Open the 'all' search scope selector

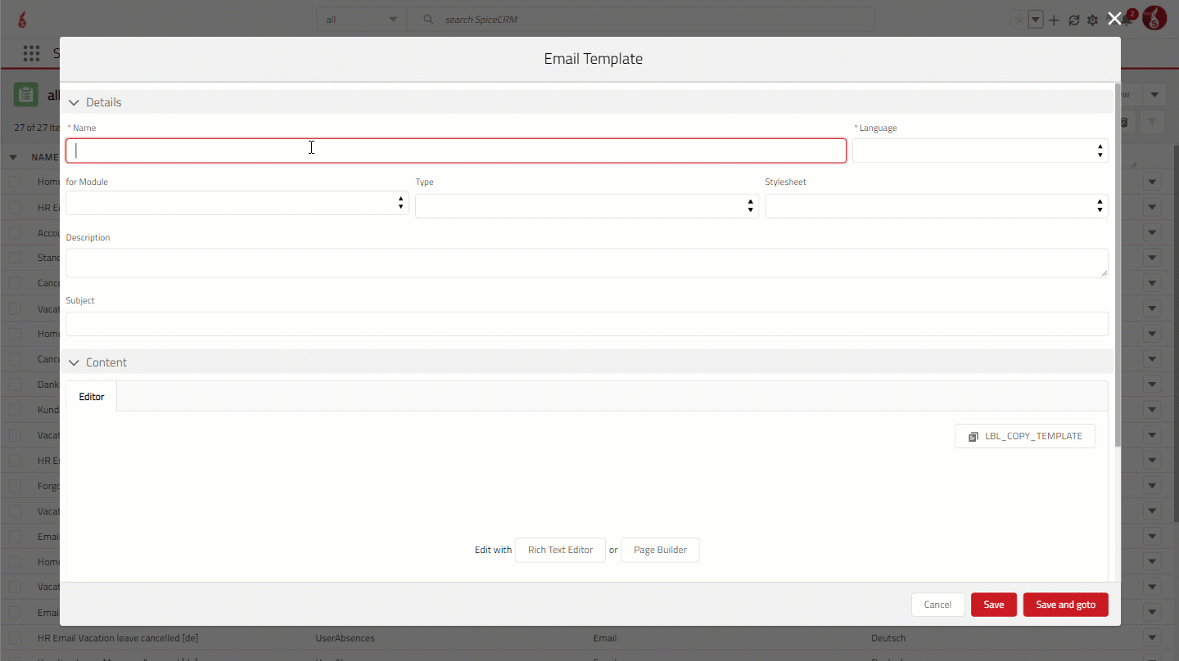pyautogui.click(x=361, y=20)
